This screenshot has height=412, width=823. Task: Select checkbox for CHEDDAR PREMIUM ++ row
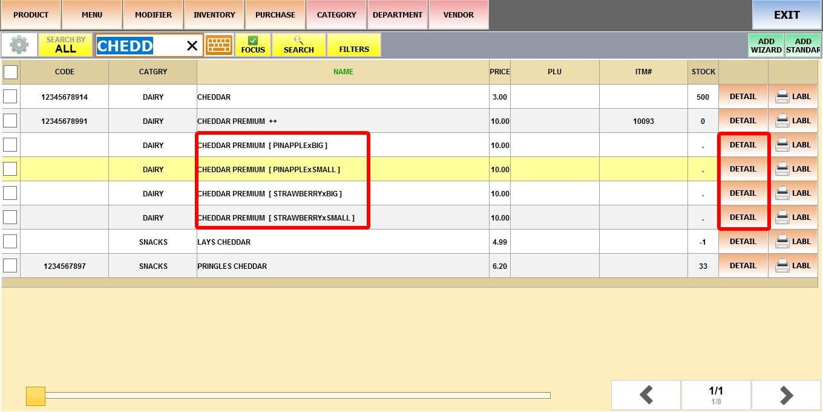[x=10, y=121]
